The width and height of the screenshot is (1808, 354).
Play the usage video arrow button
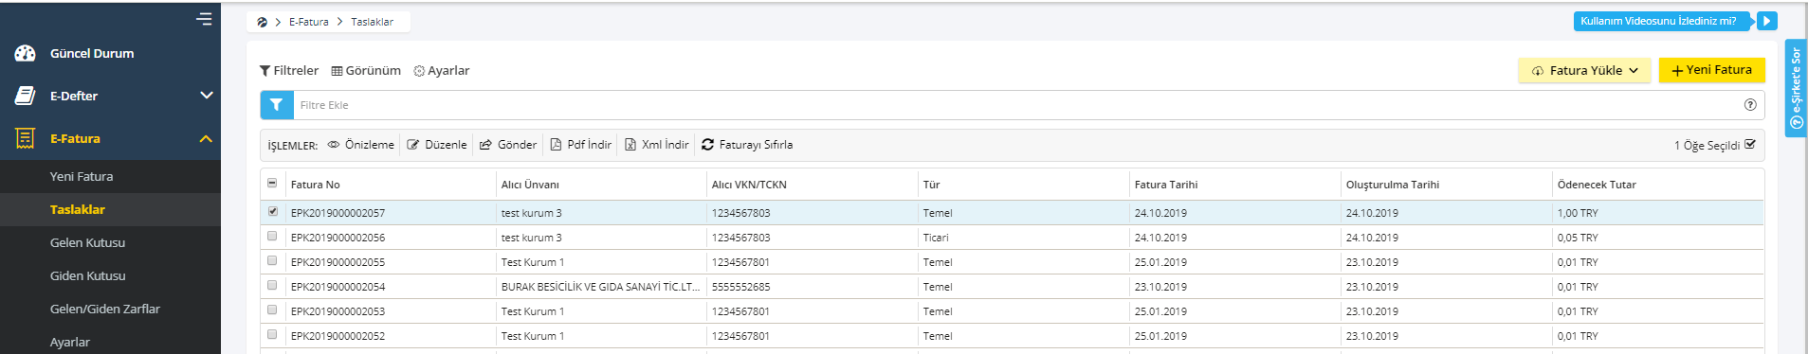tap(1766, 21)
